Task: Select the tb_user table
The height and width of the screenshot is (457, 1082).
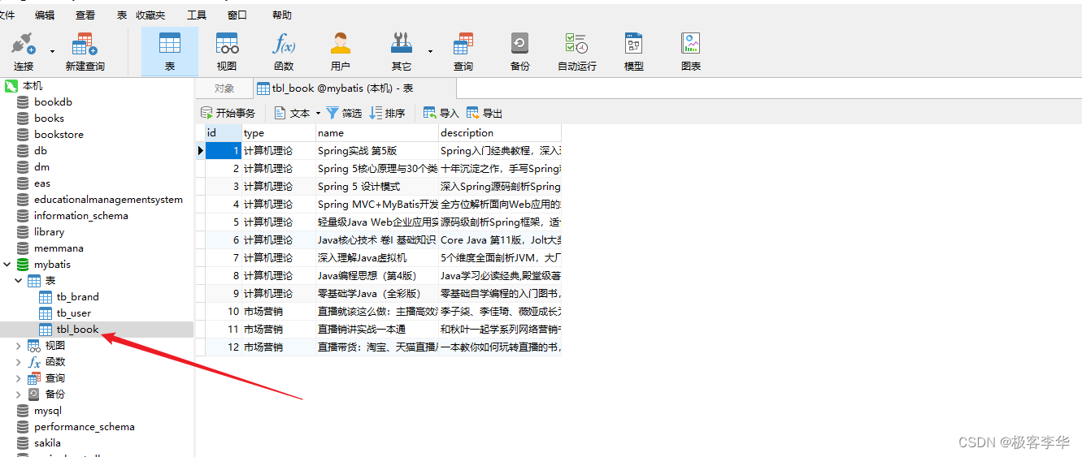Action: point(73,313)
